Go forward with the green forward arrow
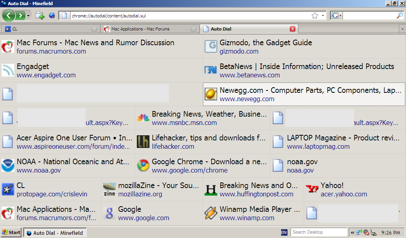The height and width of the screenshot is (238, 406). pyautogui.click(x=20, y=15)
